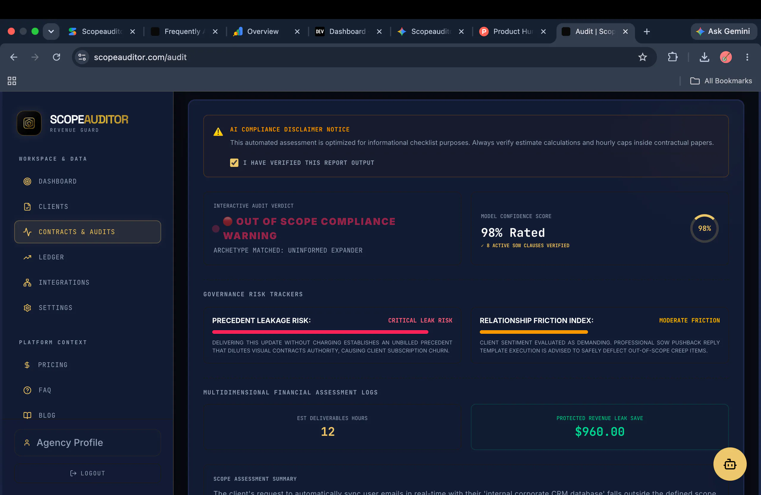The height and width of the screenshot is (495, 761).
Task: Open the All Bookmarks folder
Action: coord(721,81)
